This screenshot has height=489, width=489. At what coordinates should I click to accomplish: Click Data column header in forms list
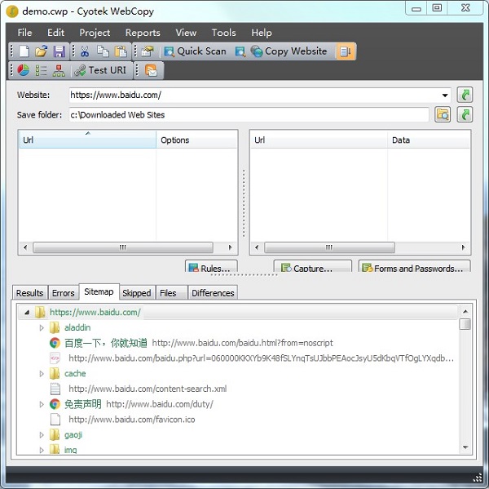click(x=429, y=140)
